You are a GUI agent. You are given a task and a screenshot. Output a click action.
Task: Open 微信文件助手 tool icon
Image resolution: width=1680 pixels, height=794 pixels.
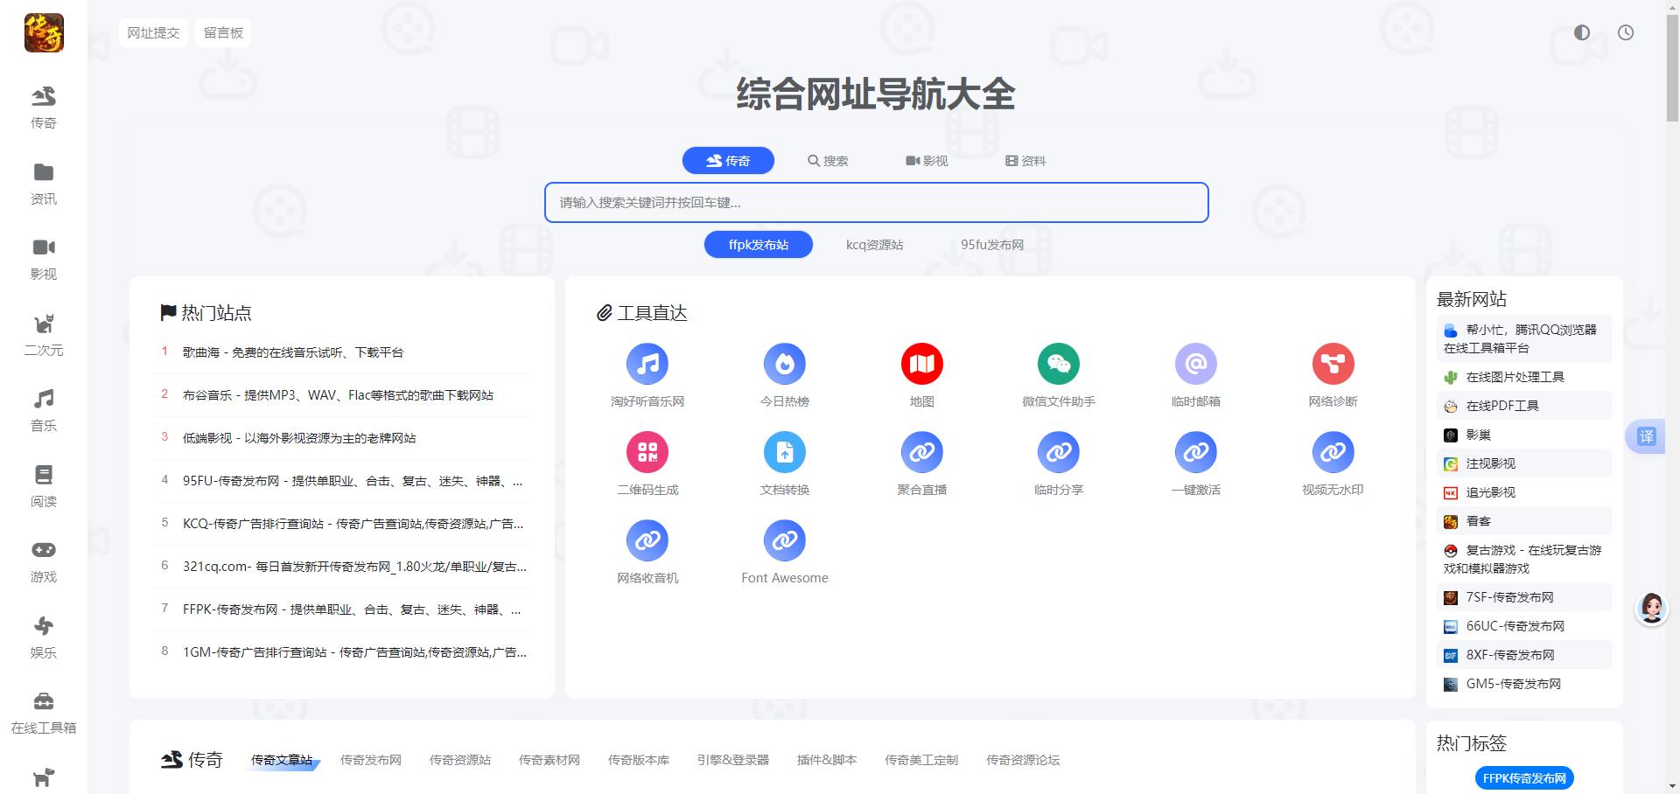click(1059, 364)
